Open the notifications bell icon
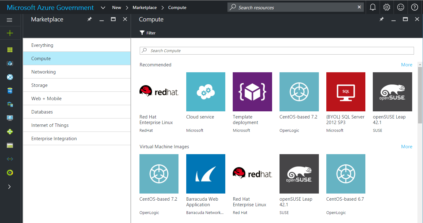423x223 pixels. click(372, 7)
